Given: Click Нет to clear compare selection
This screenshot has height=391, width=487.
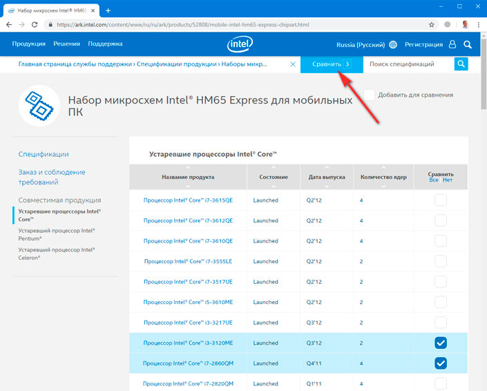Looking at the screenshot, I should pos(448,180).
